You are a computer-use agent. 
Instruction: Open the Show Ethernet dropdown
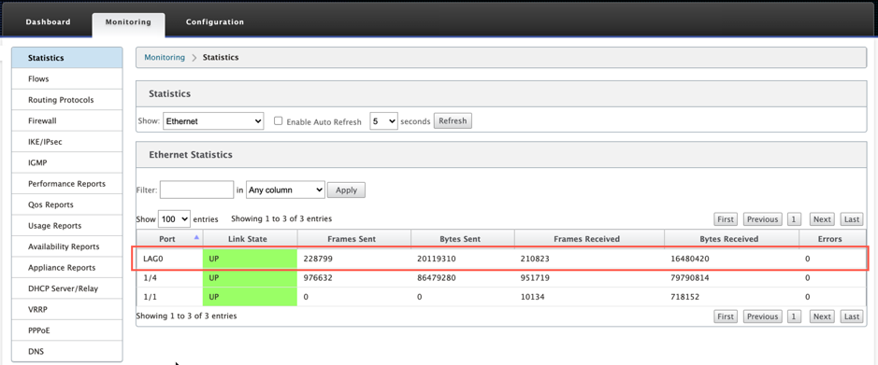pyautogui.click(x=213, y=120)
